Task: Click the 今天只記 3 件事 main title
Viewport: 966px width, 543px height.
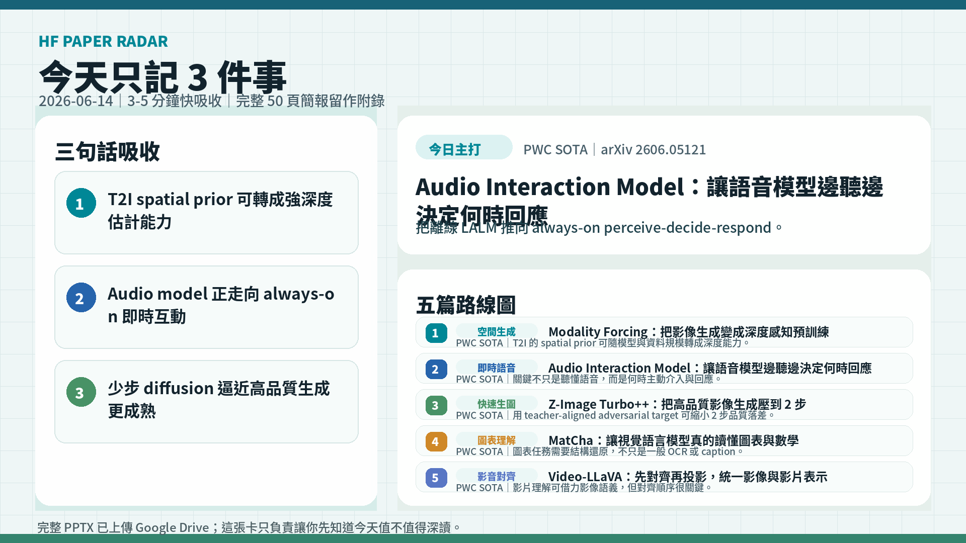Action: coord(163,77)
